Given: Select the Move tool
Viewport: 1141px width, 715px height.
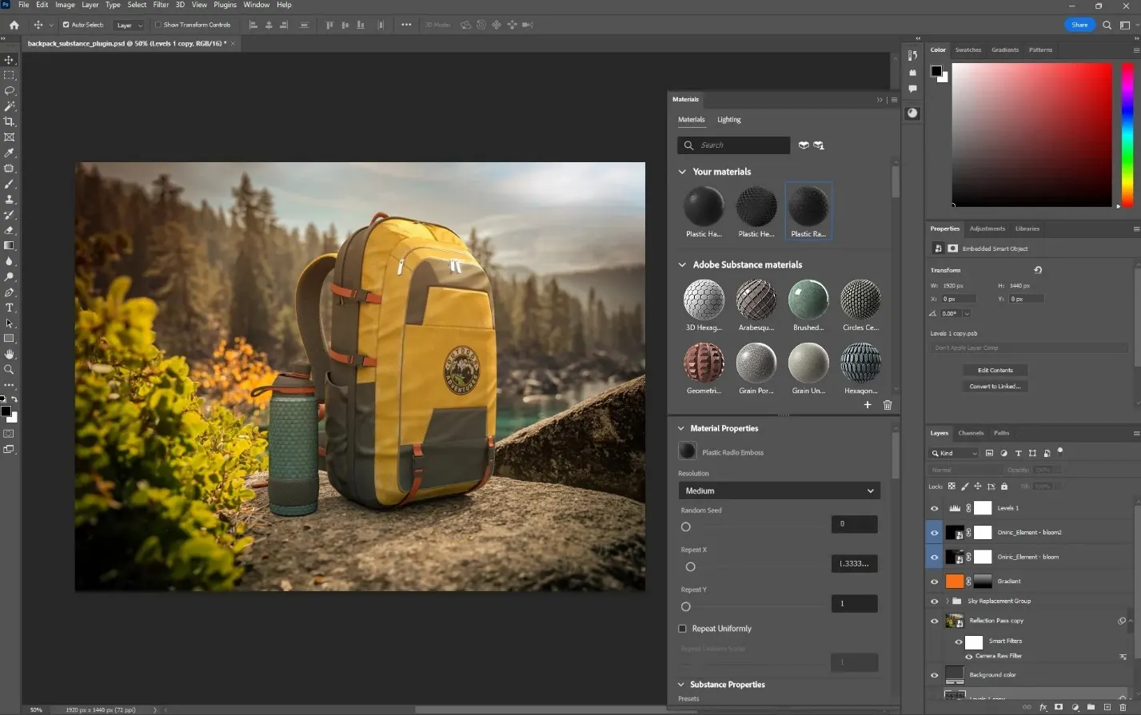Looking at the screenshot, I should (9, 59).
